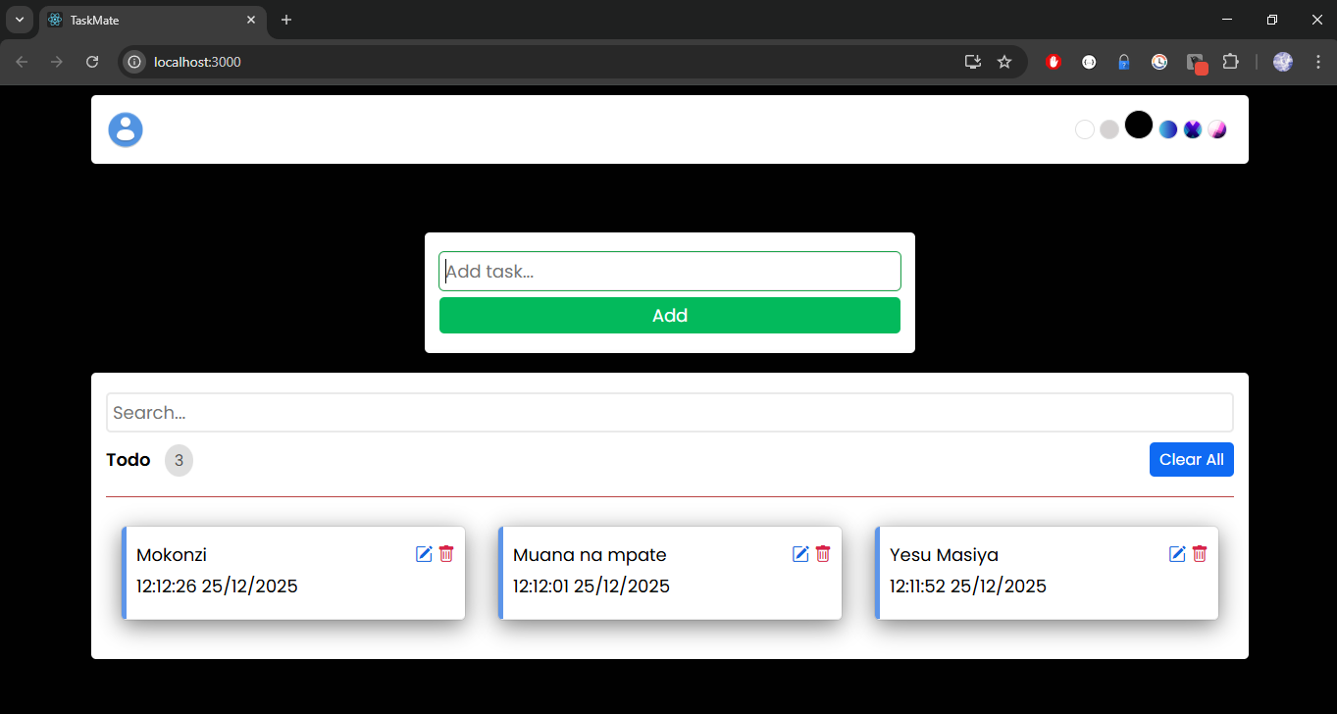Open a new browser tab

[x=286, y=20]
